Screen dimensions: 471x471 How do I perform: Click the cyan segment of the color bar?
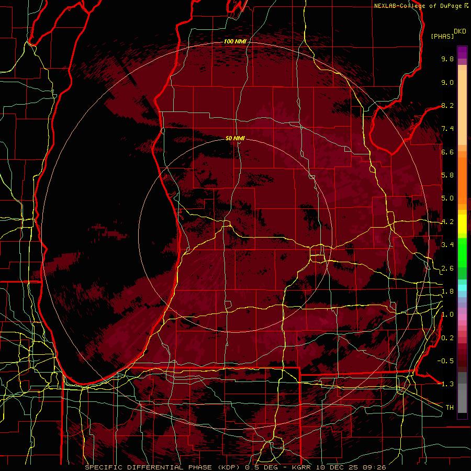[462, 288]
